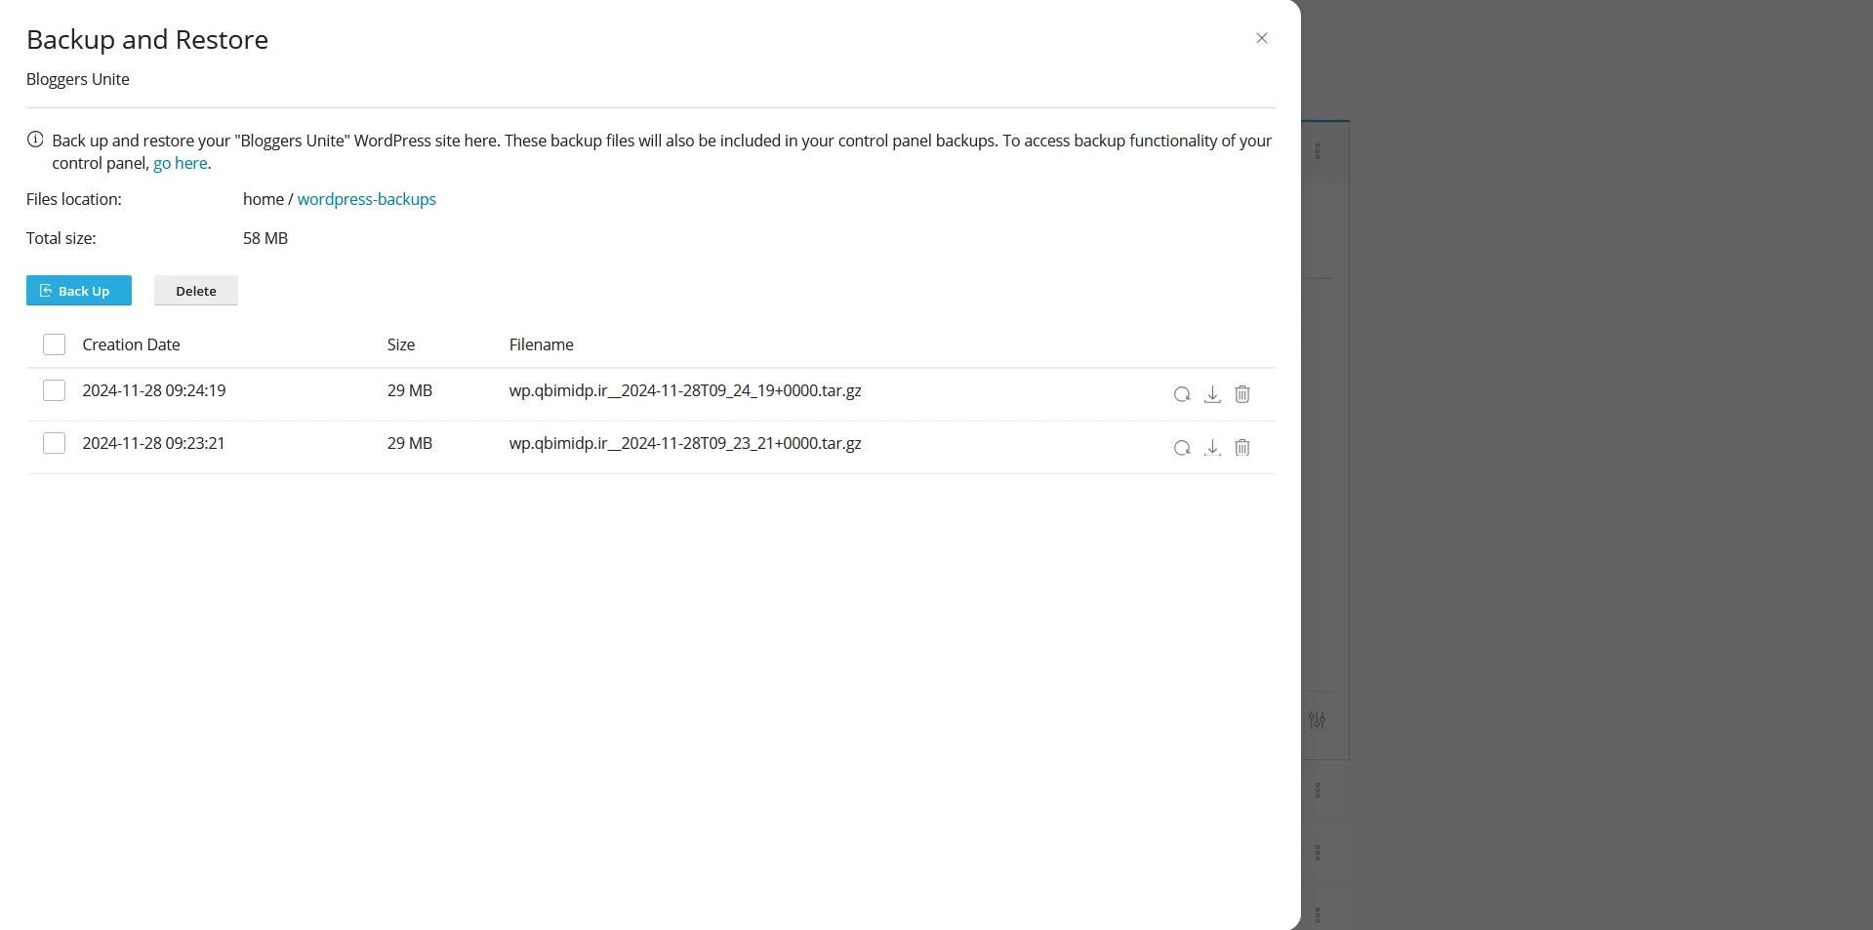Restore the backup created at 09:23:21
This screenshot has width=1873, height=930.
[1182, 447]
